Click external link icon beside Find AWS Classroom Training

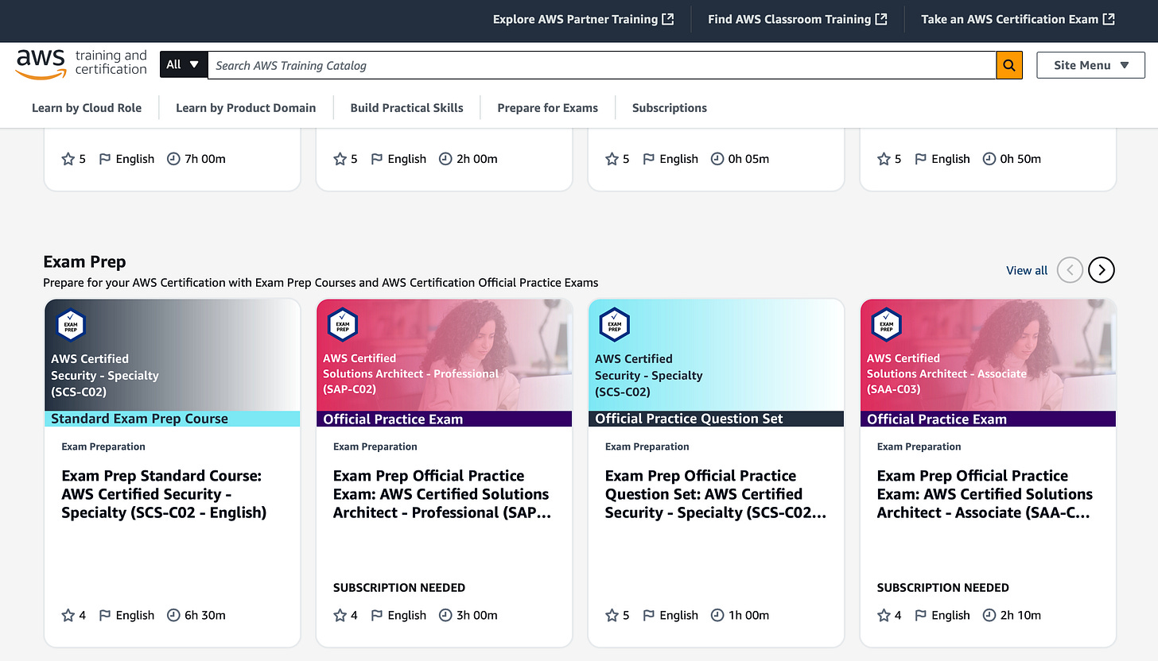(881, 19)
